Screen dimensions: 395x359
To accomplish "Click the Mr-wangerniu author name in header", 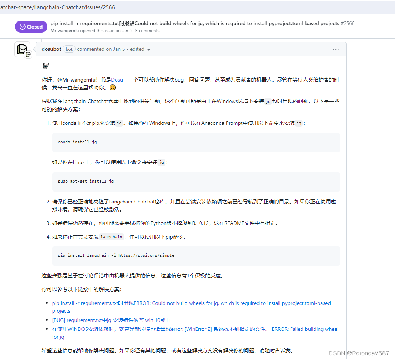I will 65,31.
